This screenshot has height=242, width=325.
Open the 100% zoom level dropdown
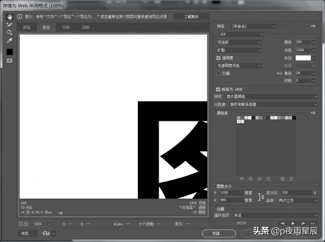(49, 224)
